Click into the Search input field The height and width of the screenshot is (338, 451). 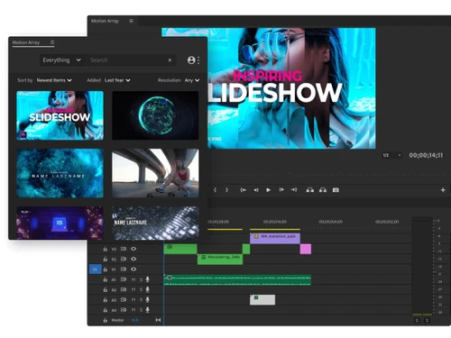(128, 60)
